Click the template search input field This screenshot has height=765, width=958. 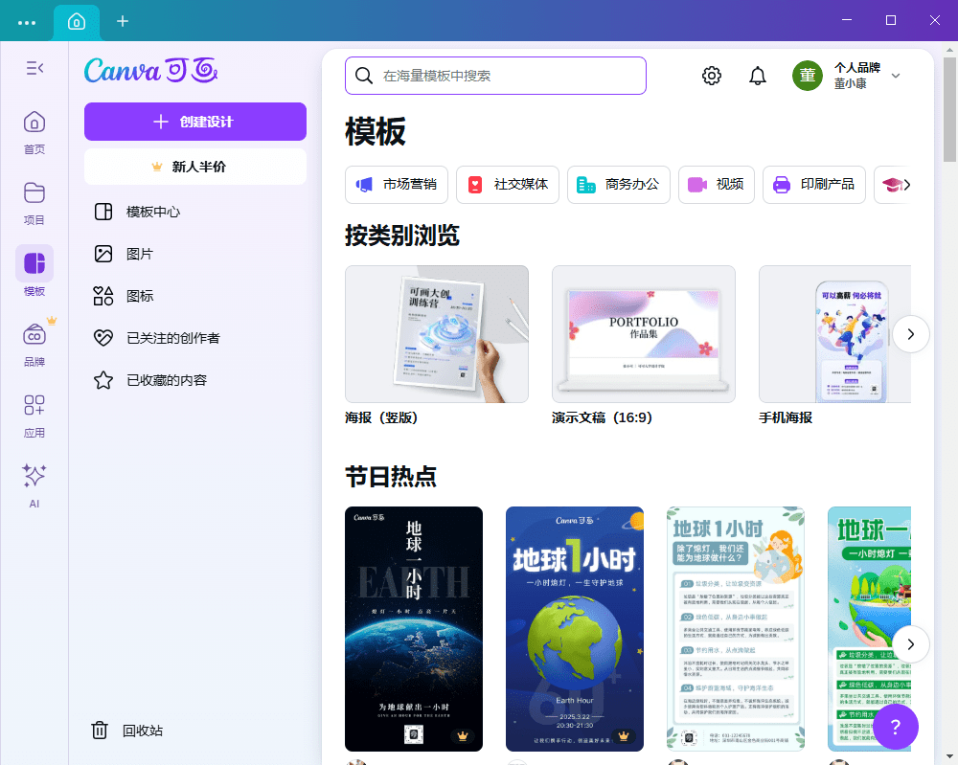(x=494, y=75)
